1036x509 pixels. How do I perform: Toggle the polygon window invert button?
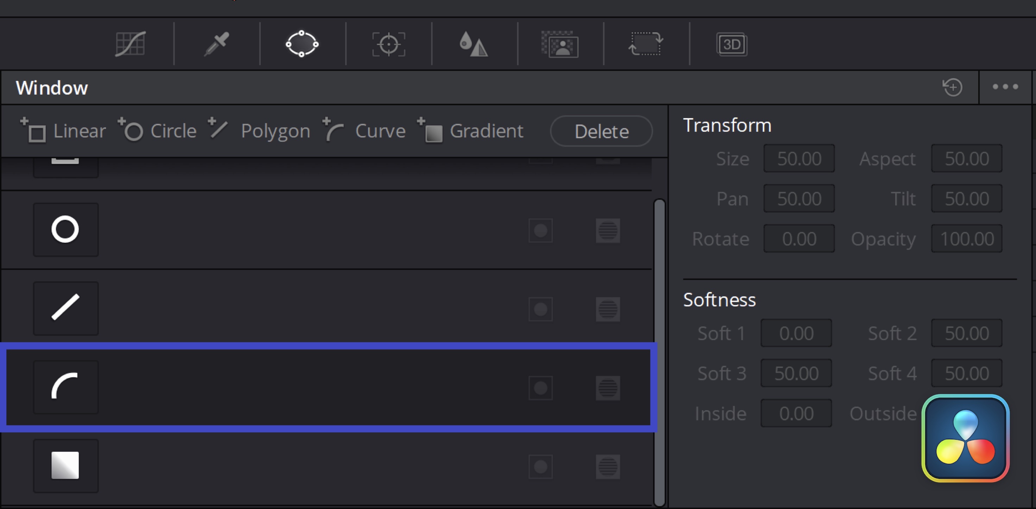[541, 309]
